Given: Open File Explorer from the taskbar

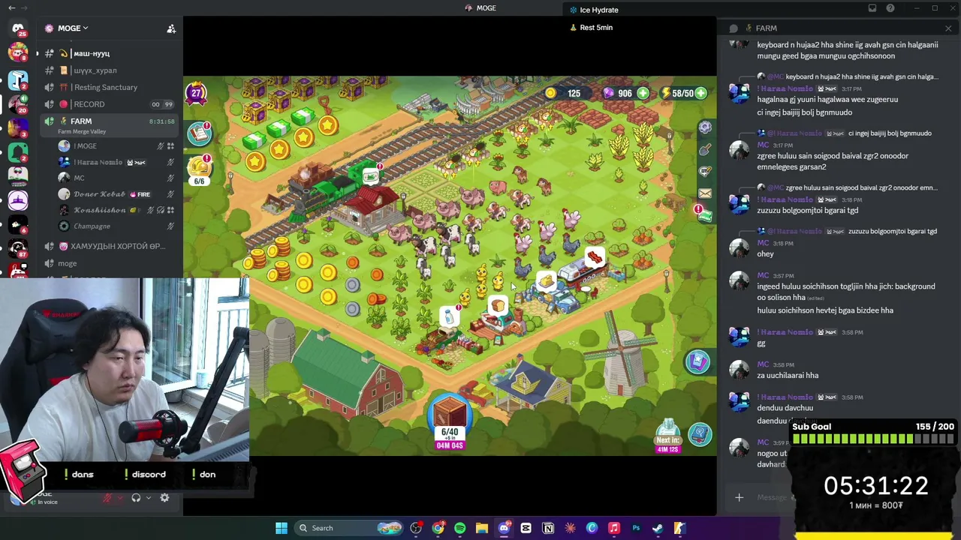Looking at the screenshot, I should click(482, 528).
